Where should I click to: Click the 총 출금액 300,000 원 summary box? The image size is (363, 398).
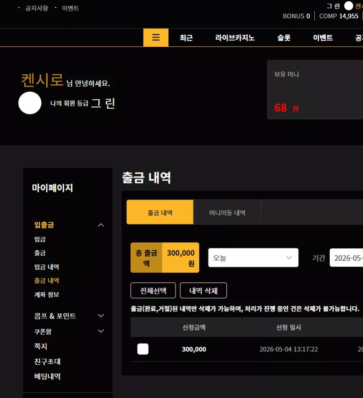[165, 258]
